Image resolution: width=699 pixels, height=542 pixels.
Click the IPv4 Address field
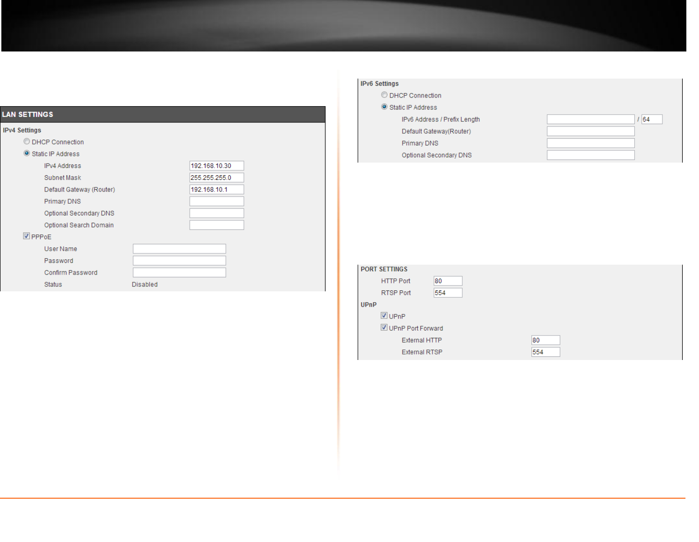coord(217,166)
